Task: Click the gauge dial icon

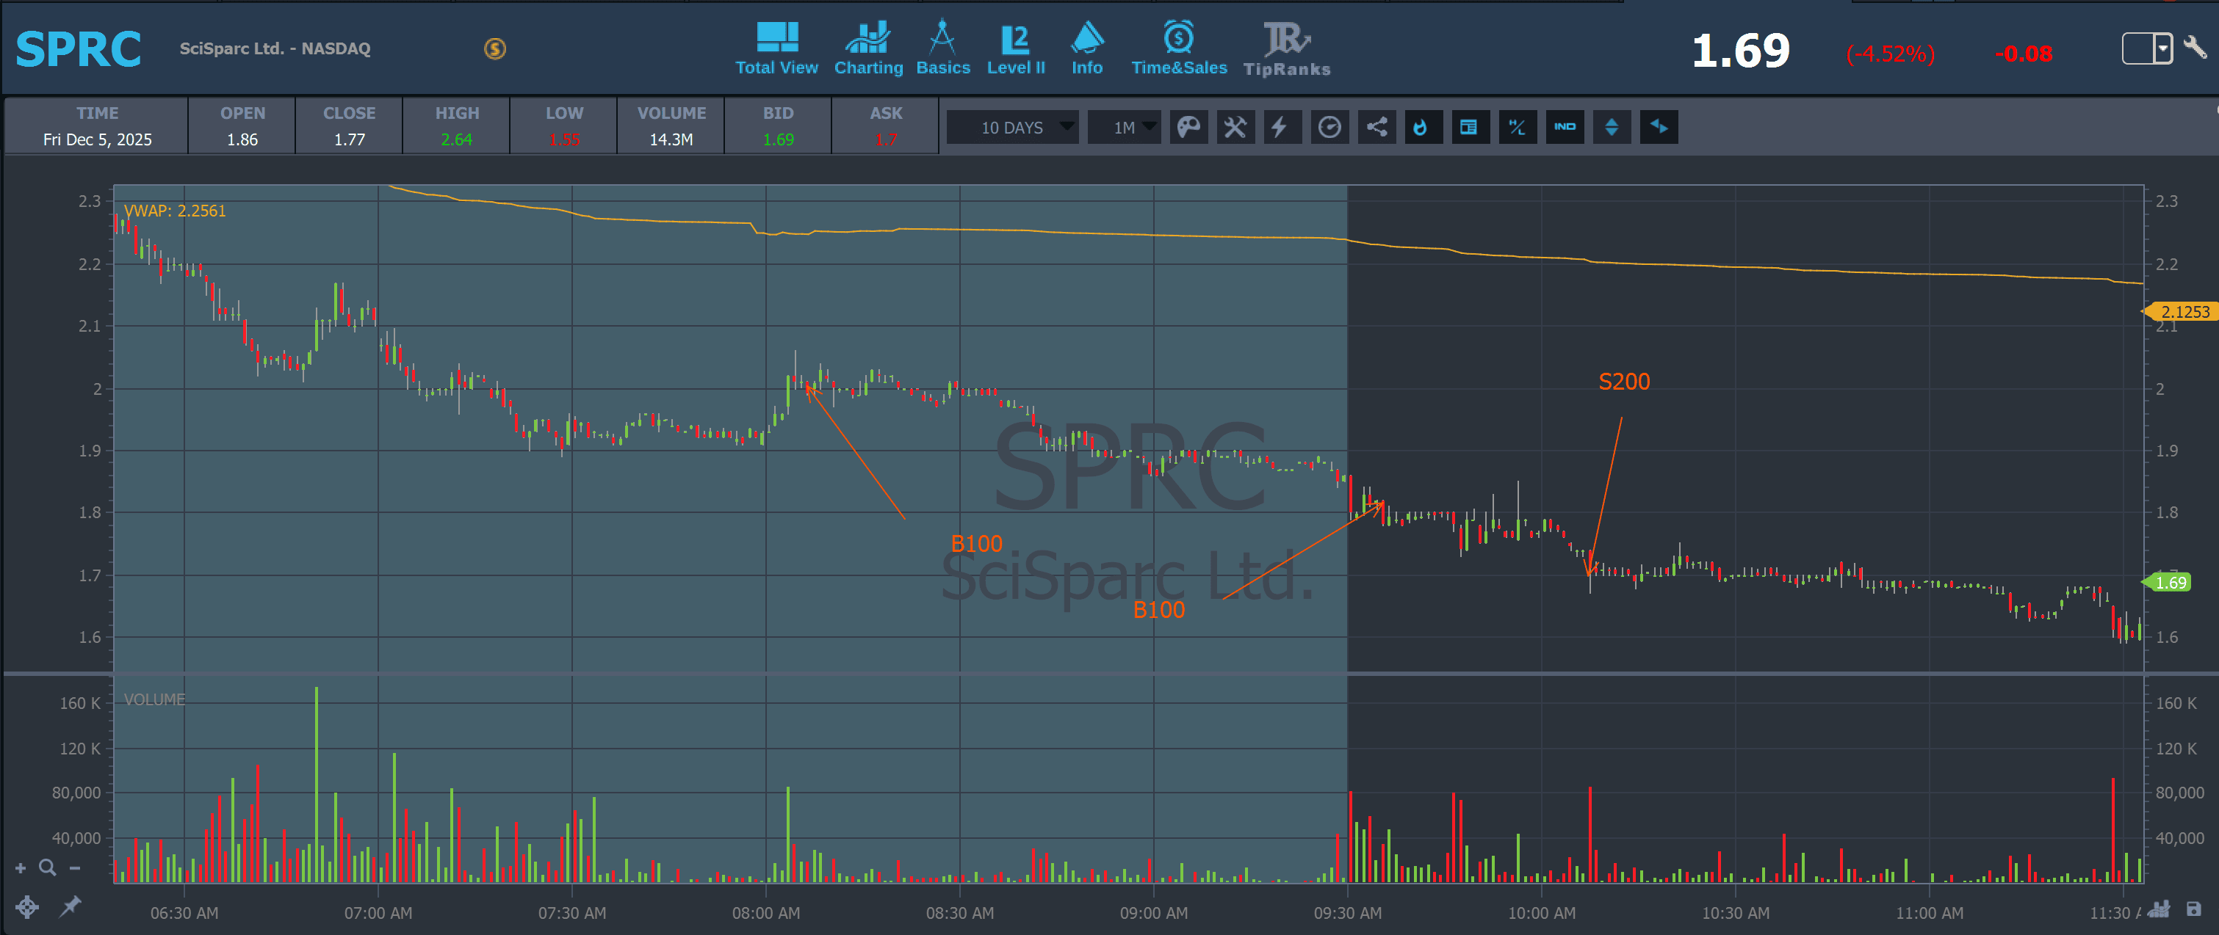Action: pyautogui.click(x=1329, y=128)
